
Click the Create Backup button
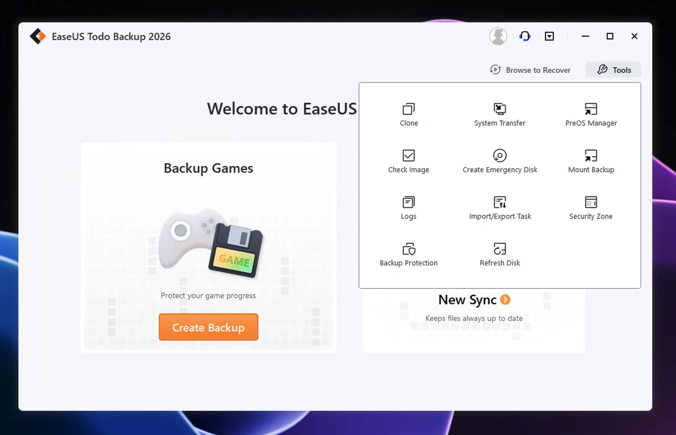[208, 327]
